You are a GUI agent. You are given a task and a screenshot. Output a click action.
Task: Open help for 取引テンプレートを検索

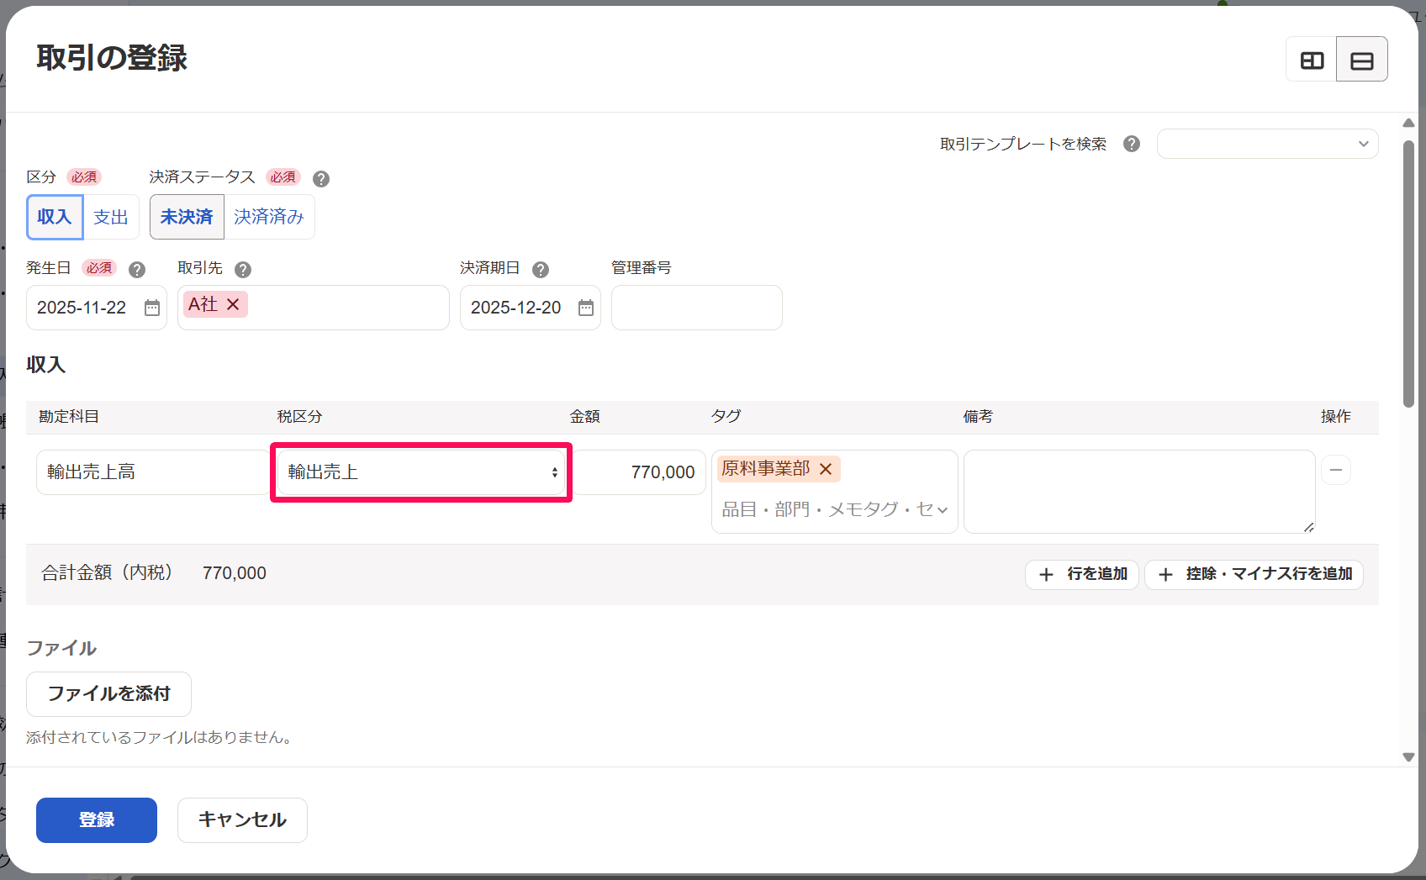(1132, 144)
